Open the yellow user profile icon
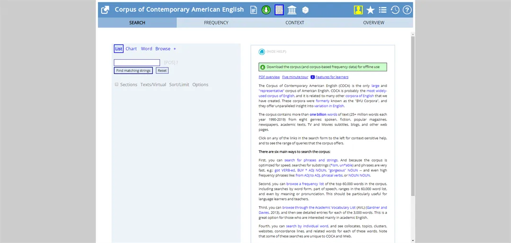The width and height of the screenshot is (511, 243). (359, 10)
